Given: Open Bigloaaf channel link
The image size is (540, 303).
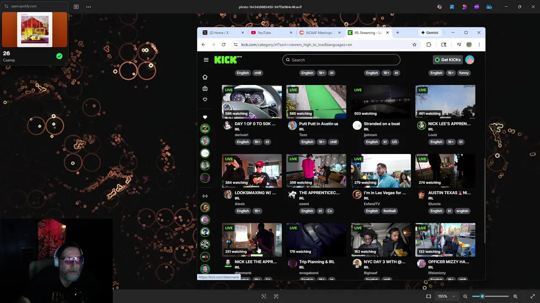Looking at the screenshot, I should pyautogui.click(x=370, y=273).
